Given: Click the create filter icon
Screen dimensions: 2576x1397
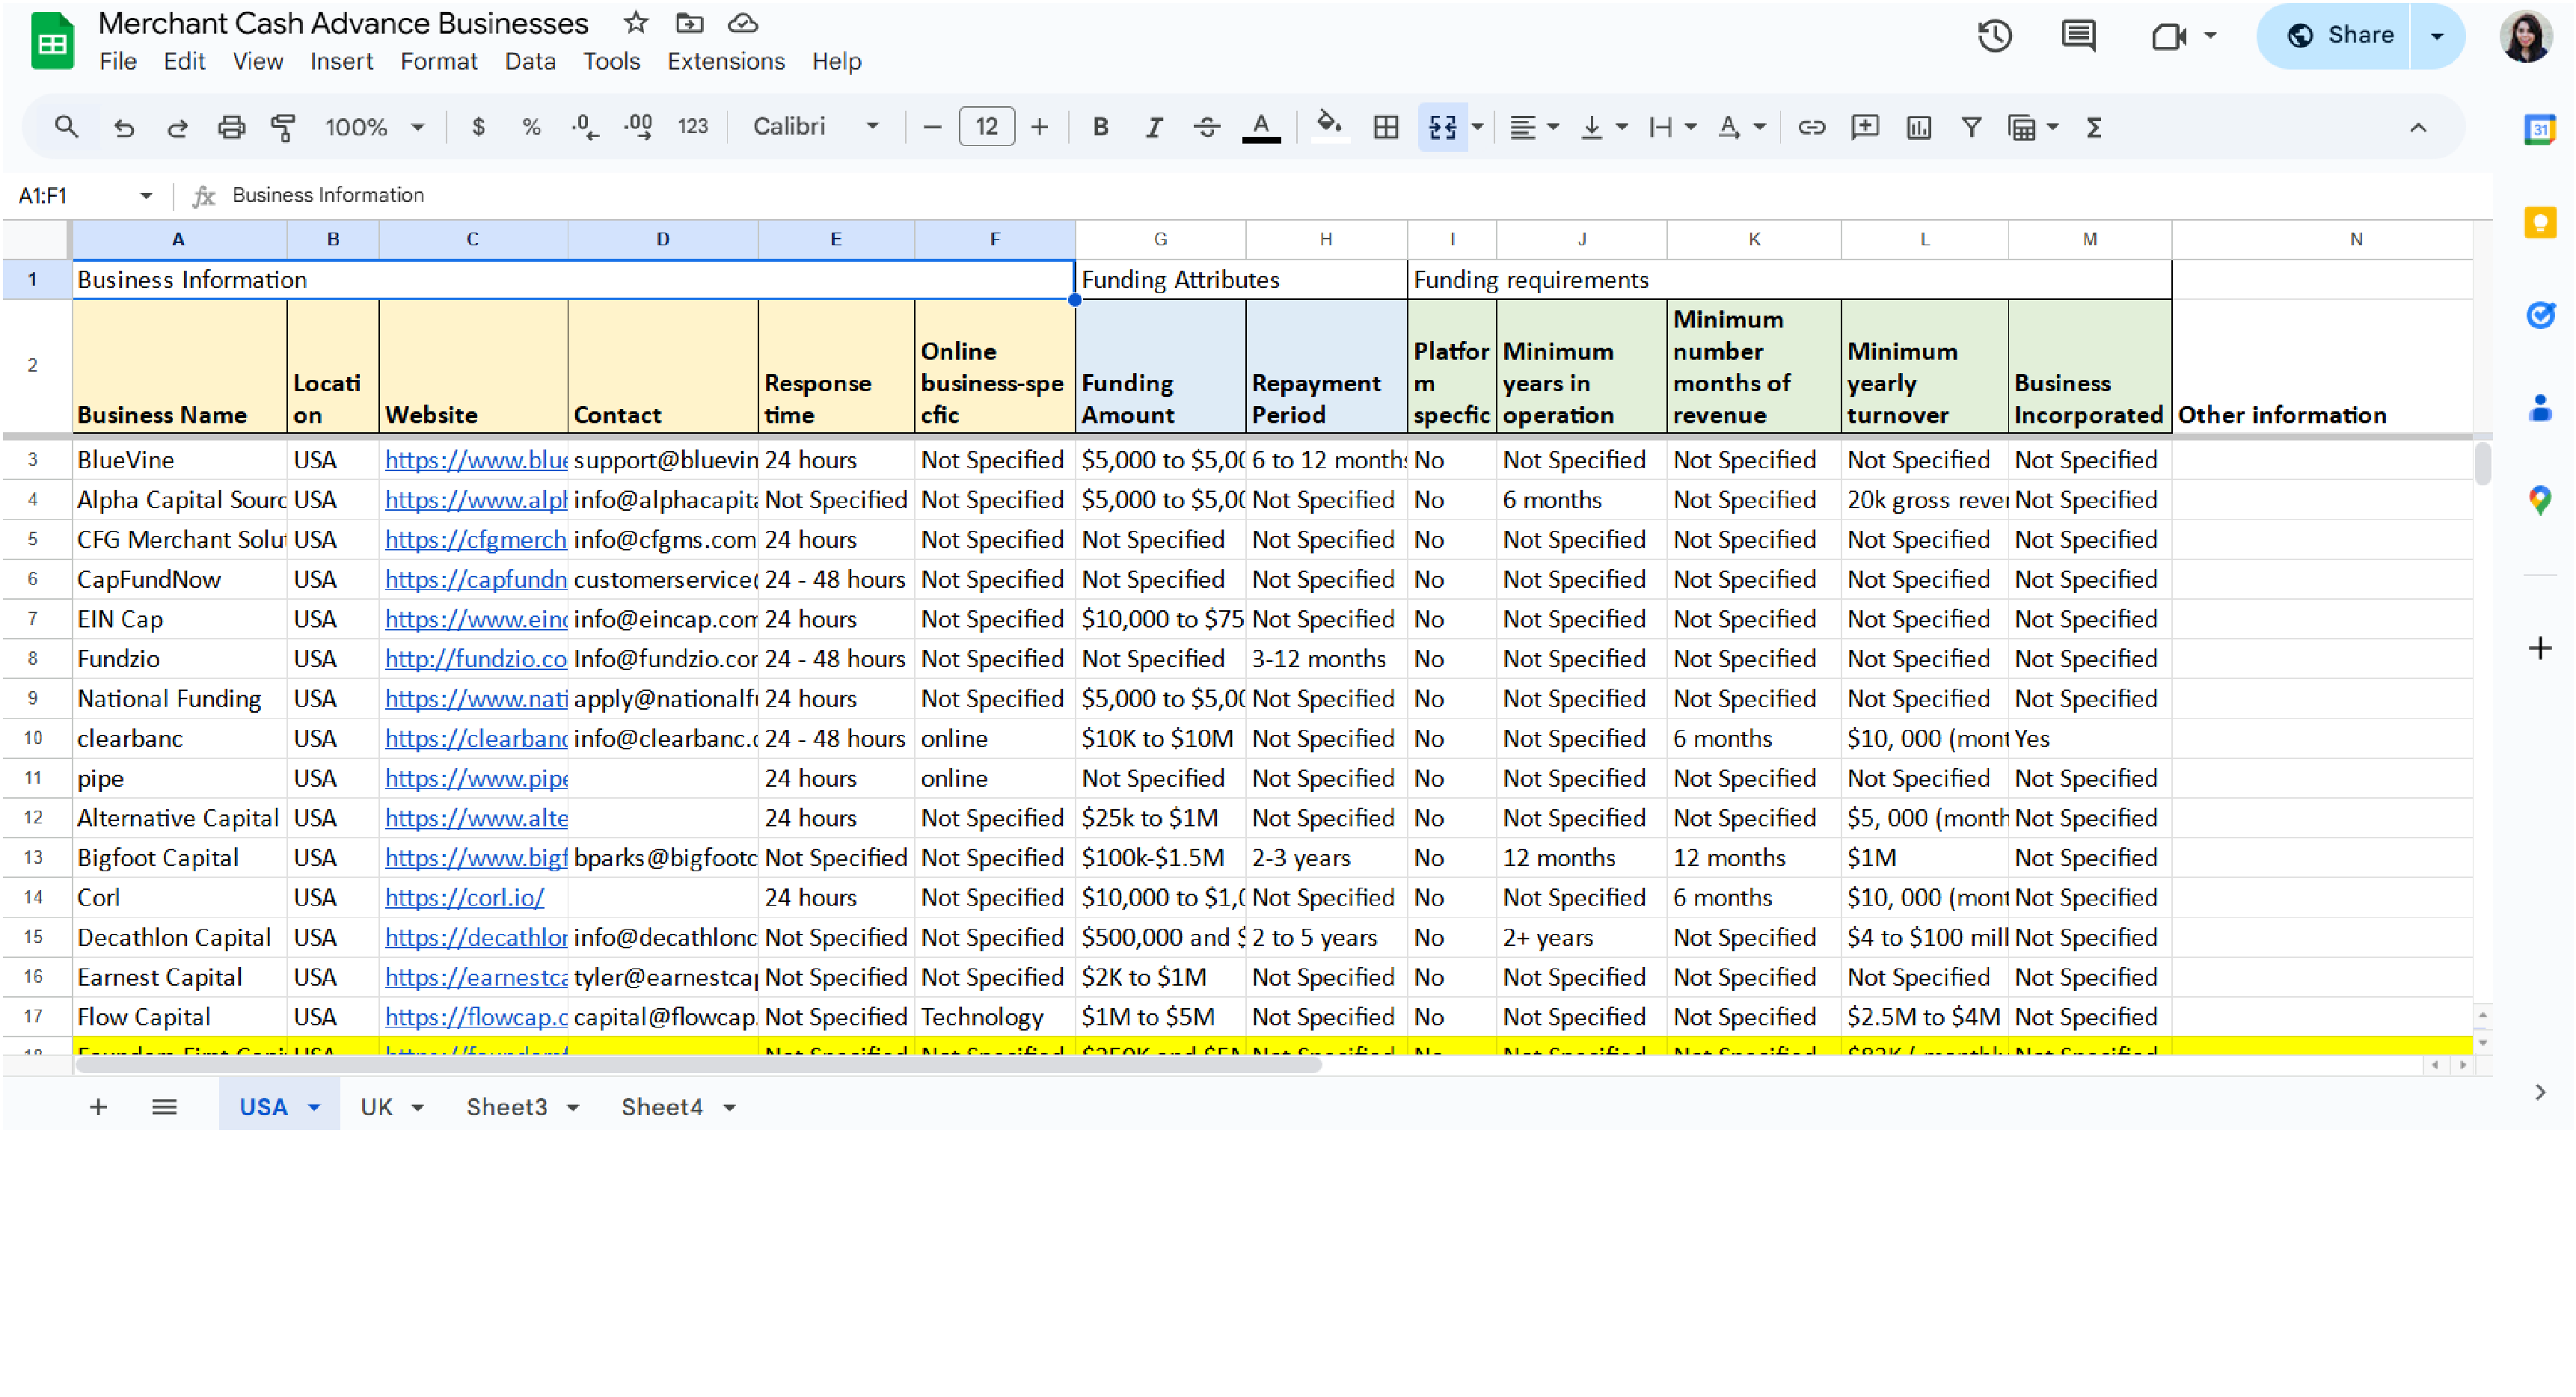Looking at the screenshot, I should click(1970, 127).
